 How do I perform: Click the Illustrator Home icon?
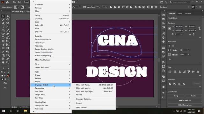(7, 2)
